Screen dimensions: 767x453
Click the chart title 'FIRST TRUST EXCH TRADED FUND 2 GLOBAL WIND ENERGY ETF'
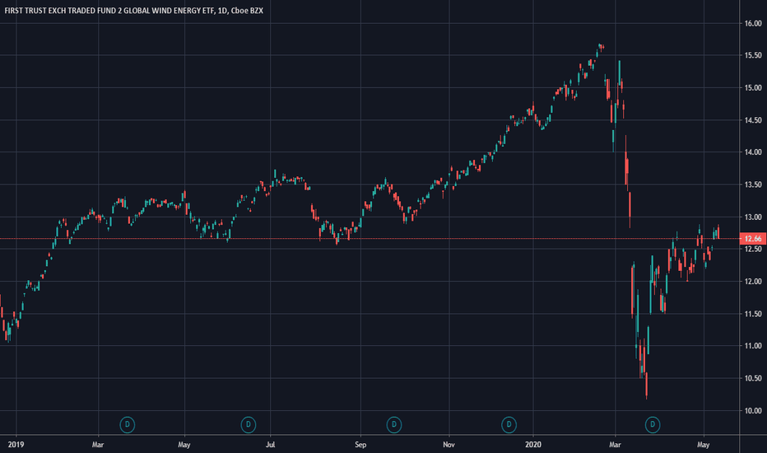point(109,10)
